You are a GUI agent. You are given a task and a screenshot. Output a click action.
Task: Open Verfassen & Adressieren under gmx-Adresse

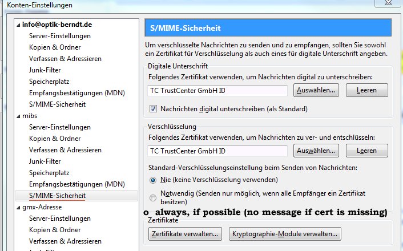pos(65,241)
